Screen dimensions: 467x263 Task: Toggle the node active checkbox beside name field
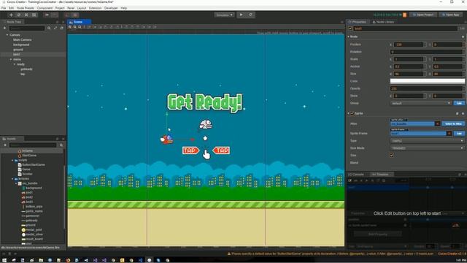[x=350, y=28]
